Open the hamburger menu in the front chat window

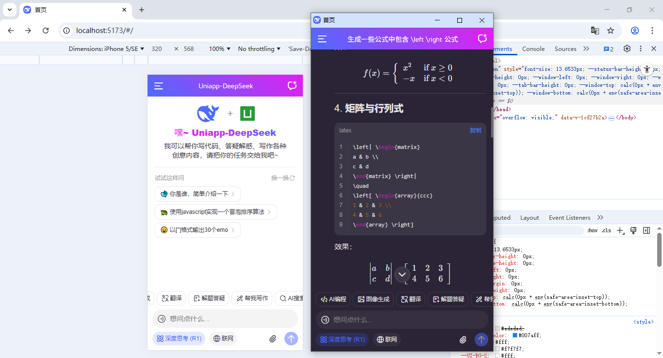click(x=322, y=39)
